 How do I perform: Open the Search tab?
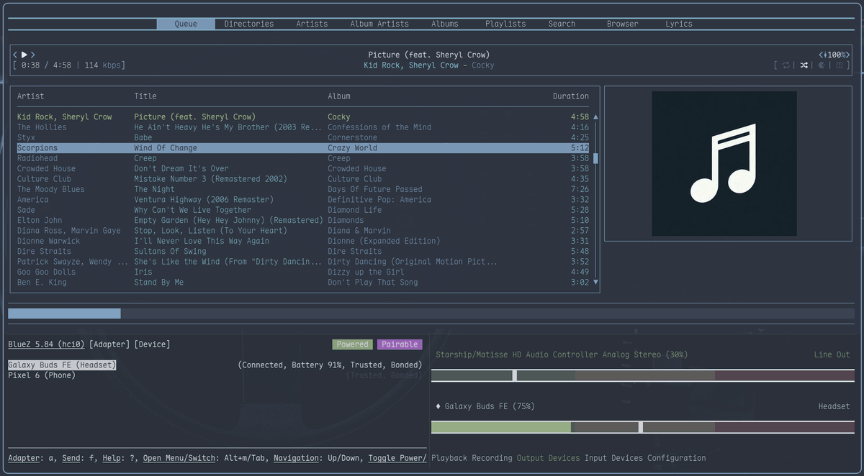562,24
